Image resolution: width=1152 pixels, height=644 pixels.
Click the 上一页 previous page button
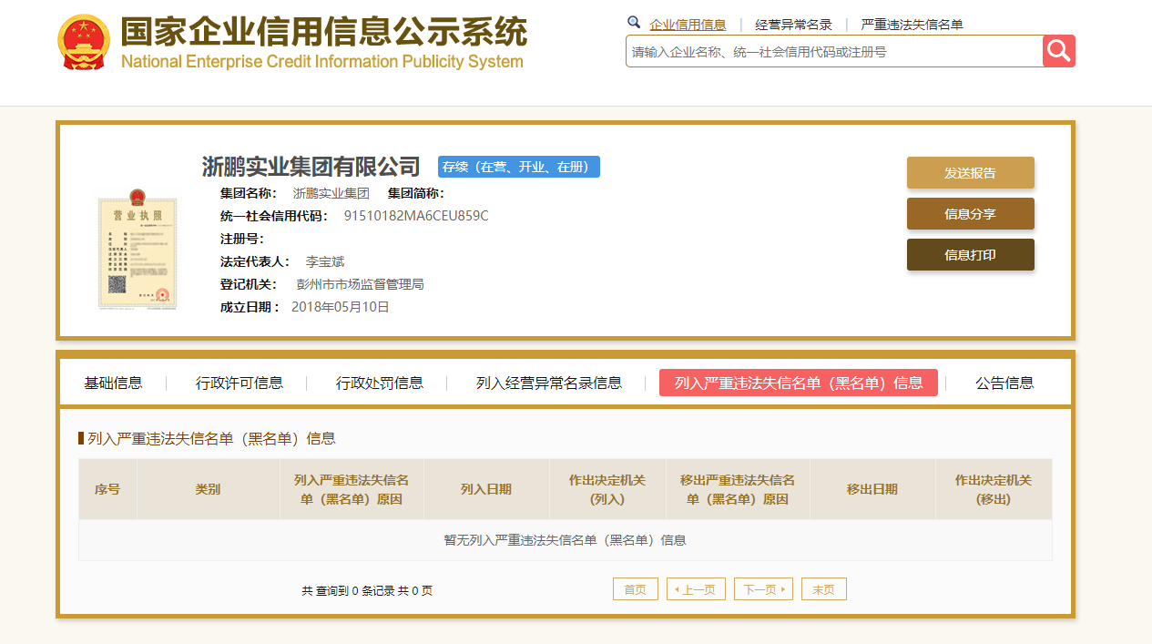tap(697, 589)
